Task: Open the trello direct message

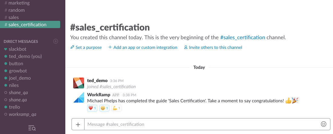Action: (15, 107)
